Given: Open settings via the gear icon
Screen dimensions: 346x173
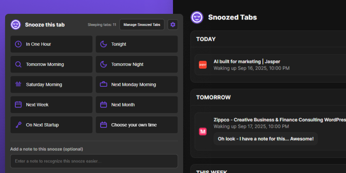Looking at the screenshot, I should click(173, 24).
